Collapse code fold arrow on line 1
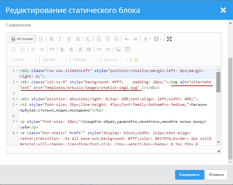The image size is (233, 185). click(x=17, y=71)
